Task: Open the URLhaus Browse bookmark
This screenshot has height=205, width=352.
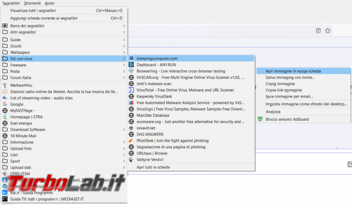Action: (x=191, y=153)
